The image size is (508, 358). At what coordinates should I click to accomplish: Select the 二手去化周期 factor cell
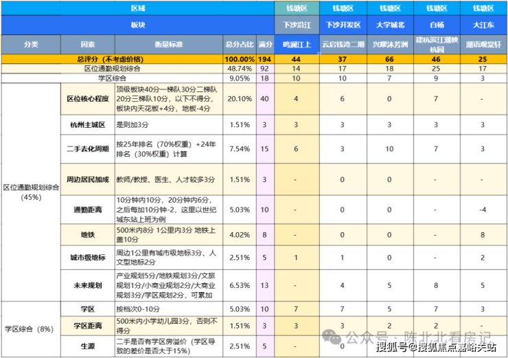click(x=87, y=149)
